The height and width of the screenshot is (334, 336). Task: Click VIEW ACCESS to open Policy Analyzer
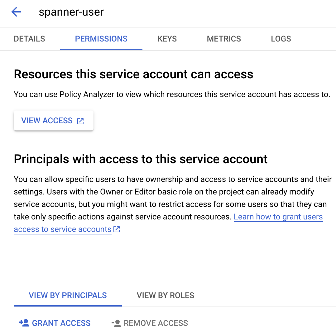47,120
